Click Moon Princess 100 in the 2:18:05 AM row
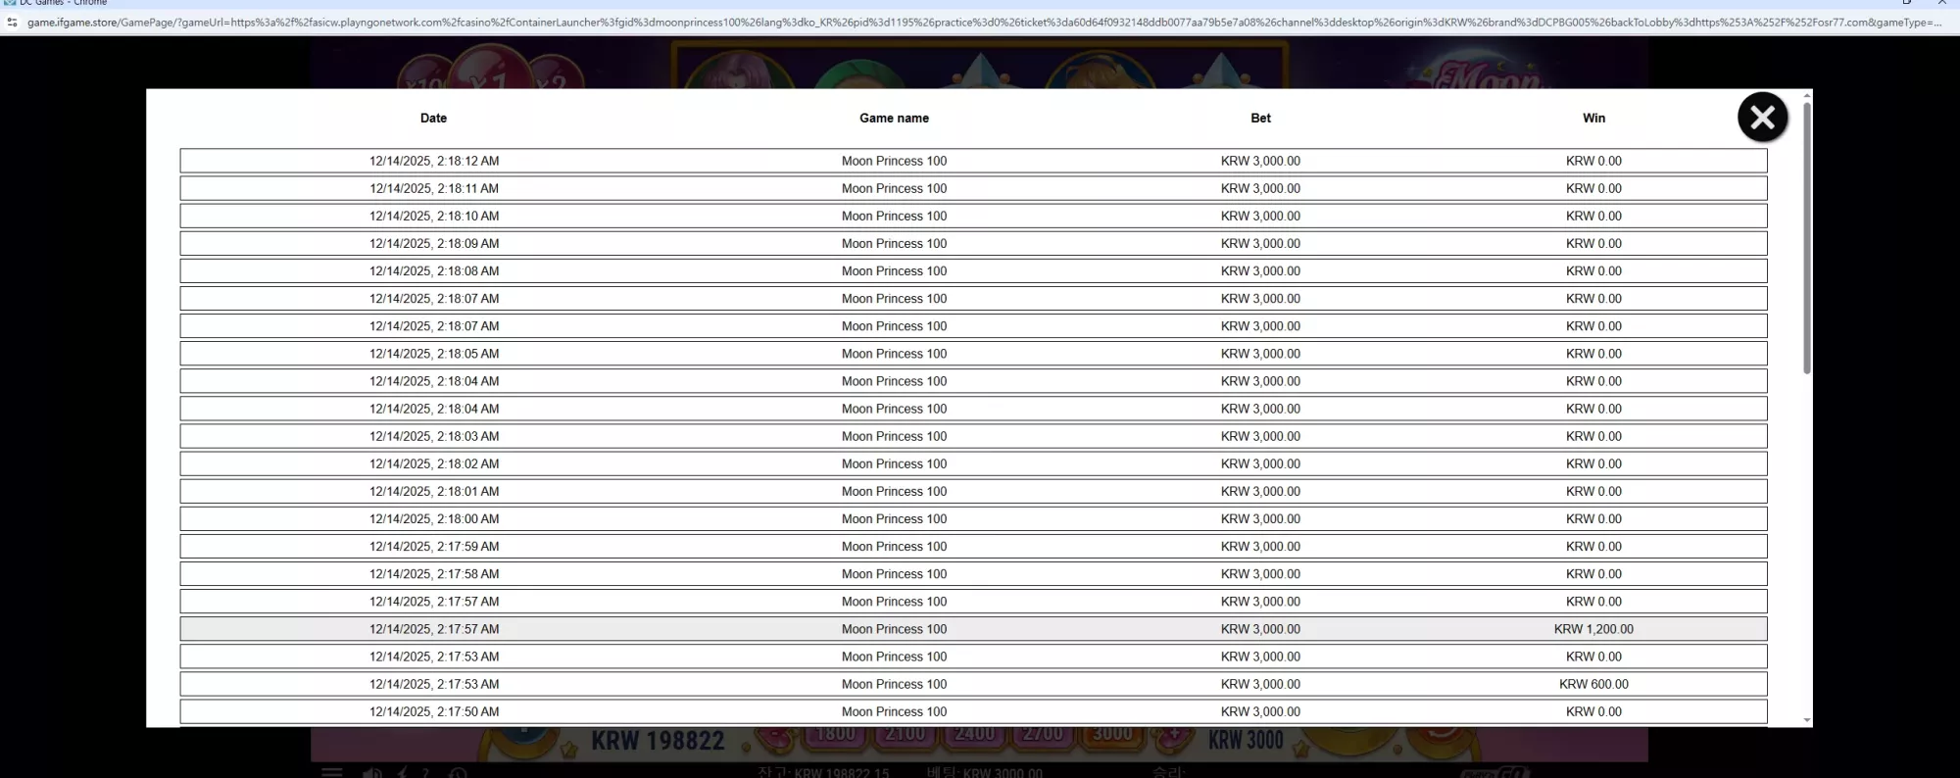This screenshot has width=1960, height=778. [894, 354]
